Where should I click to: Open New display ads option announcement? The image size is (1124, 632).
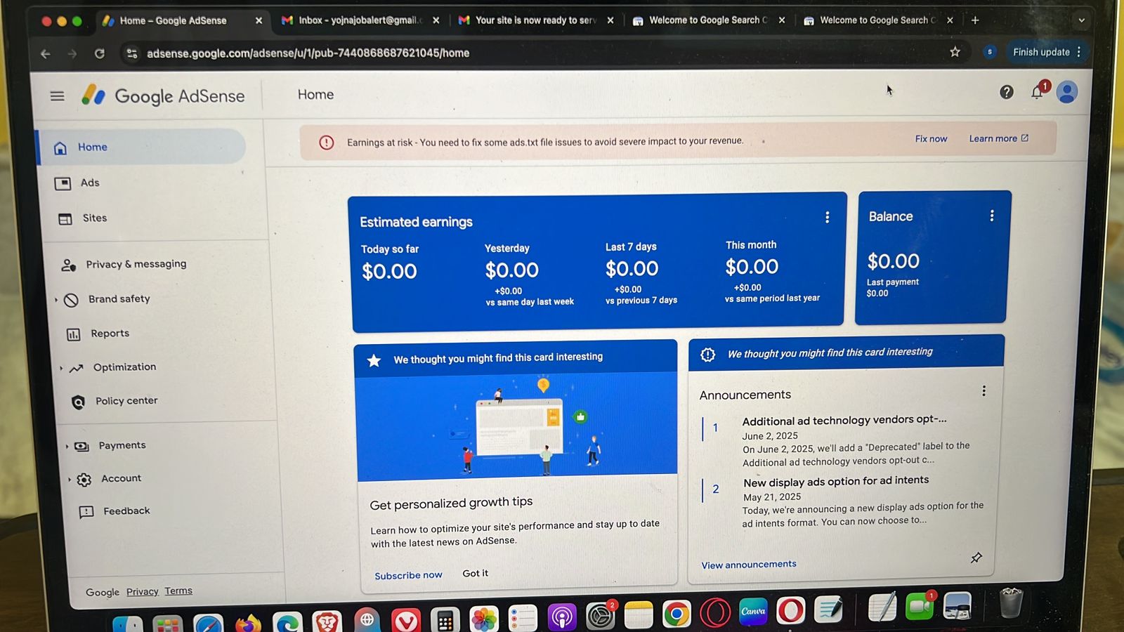click(836, 481)
